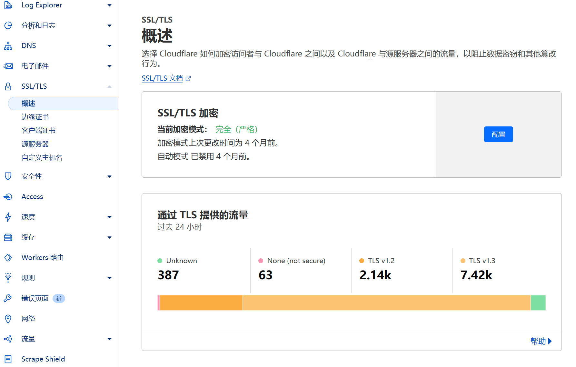
Task: Click the Workers routes diamond icon
Action: click(8, 258)
